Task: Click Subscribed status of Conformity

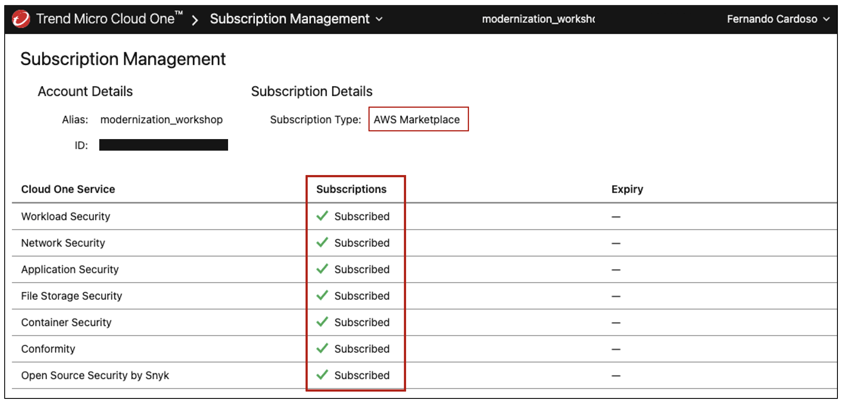Action: [362, 349]
